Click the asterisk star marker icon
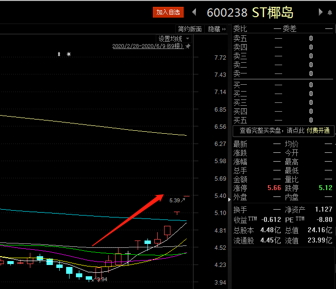336x289 pixels. pyautogui.click(x=69, y=54)
